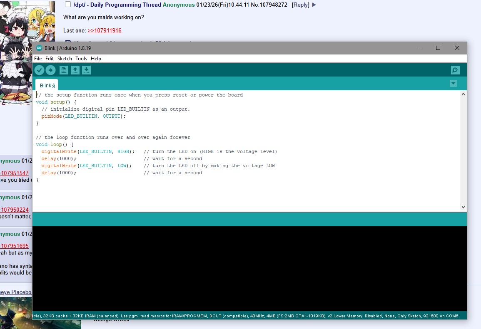481x329 pixels.
Task: Open the Tools menu
Action: coord(81,59)
